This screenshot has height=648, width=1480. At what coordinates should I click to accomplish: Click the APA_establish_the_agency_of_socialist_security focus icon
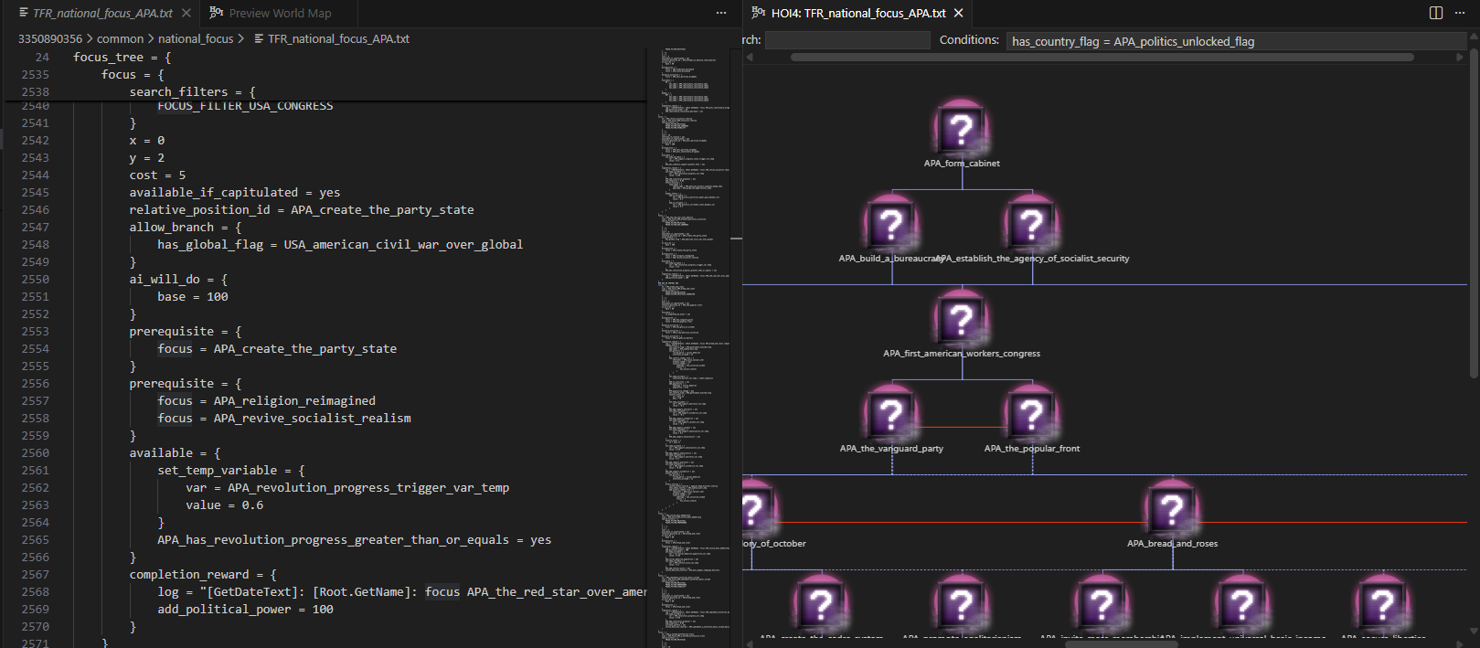coord(1031,223)
